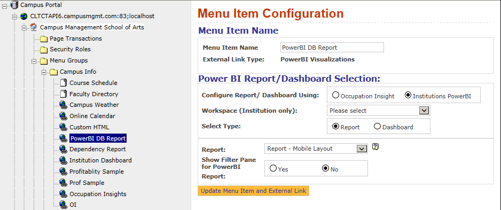This screenshot has height=210, width=501.
Task: Open Security Roles in the tree
Action: pos(71,49)
